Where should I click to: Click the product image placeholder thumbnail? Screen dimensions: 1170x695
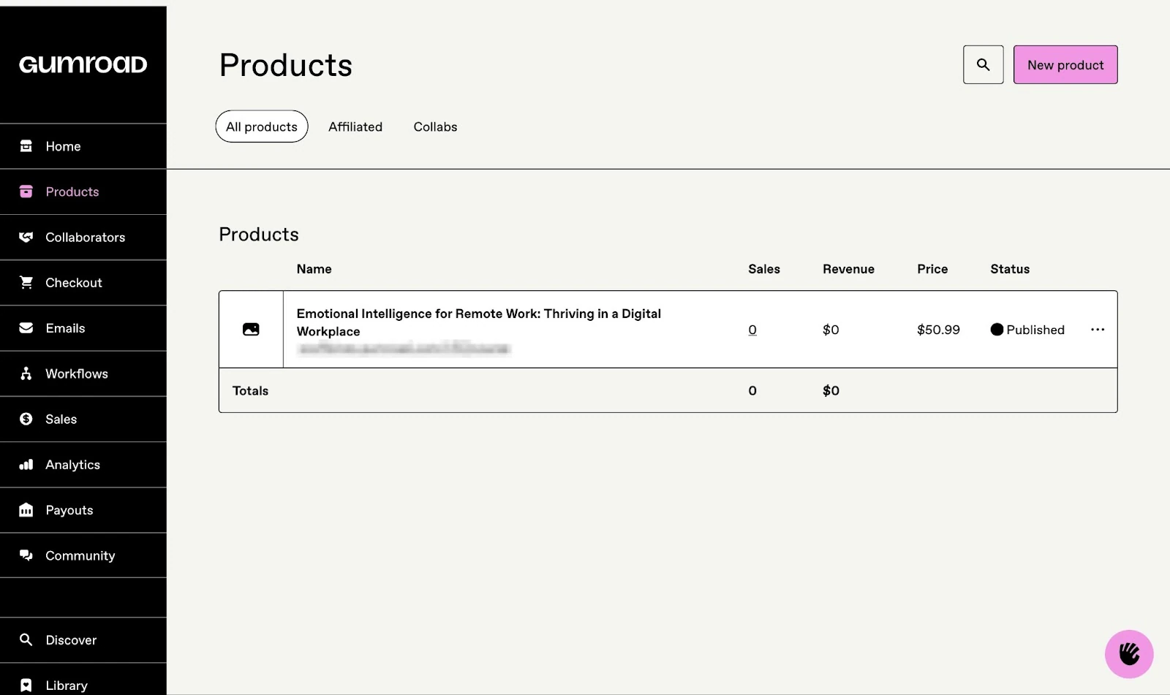click(x=251, y=330)
